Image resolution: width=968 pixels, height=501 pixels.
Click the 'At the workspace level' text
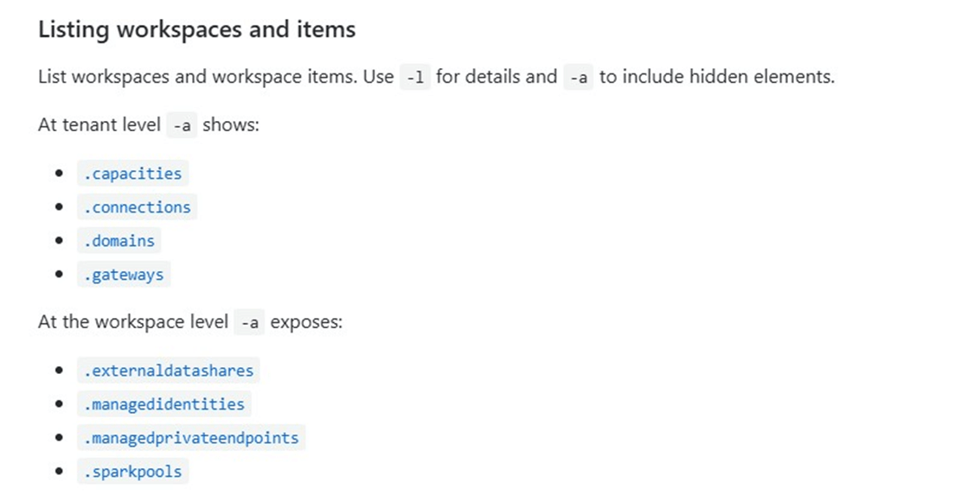[x=132, y=322]
